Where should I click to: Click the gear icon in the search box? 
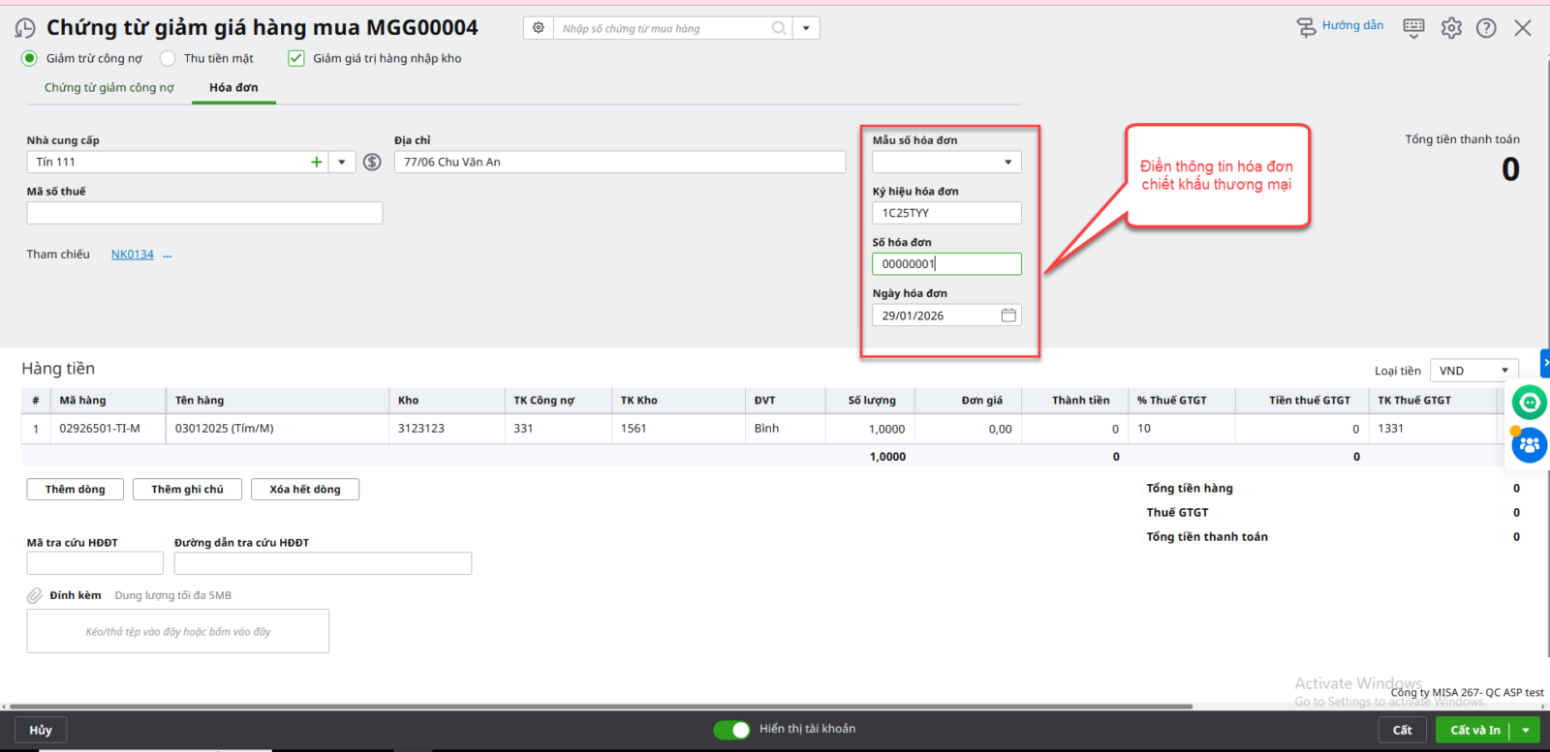[539, 28]
